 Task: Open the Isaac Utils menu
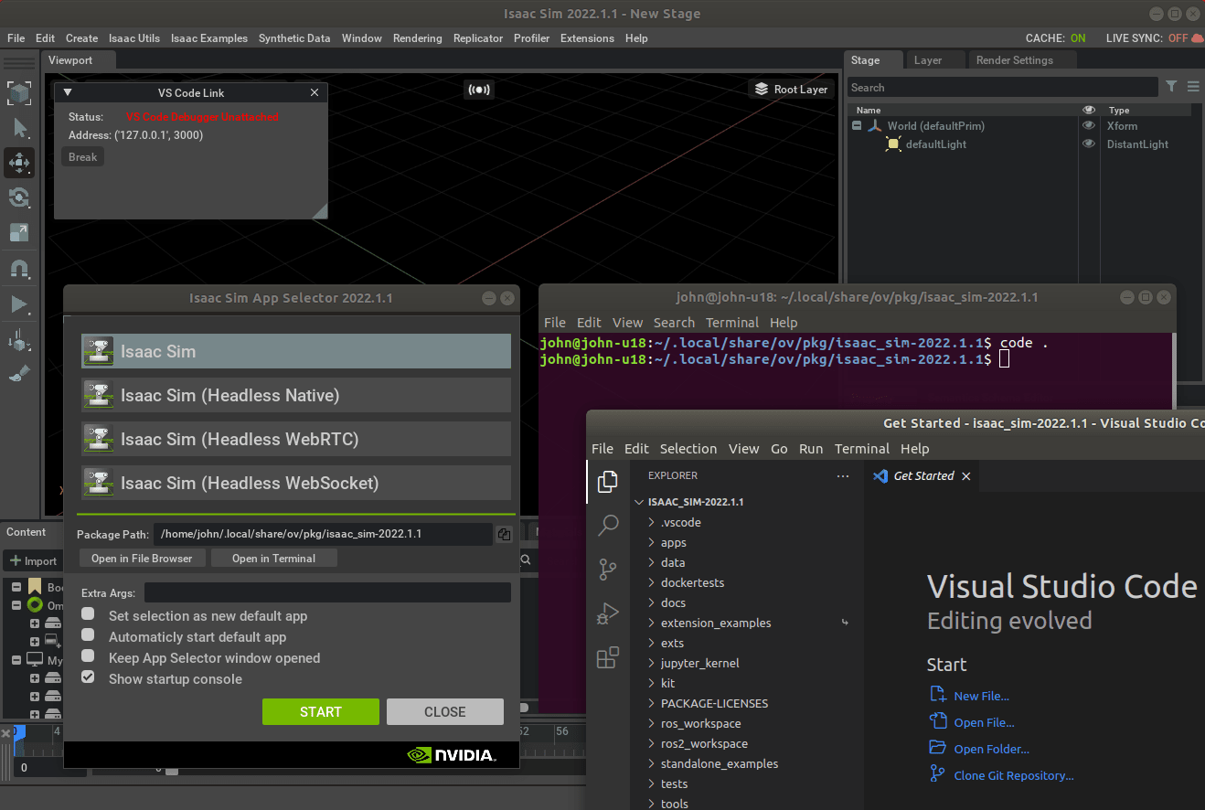point(133,38)
